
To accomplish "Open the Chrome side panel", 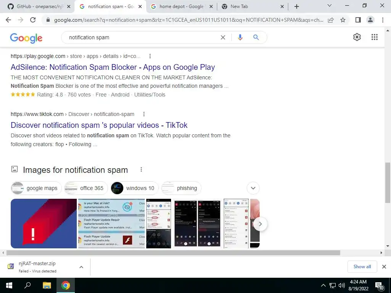I will coord(358,20).
